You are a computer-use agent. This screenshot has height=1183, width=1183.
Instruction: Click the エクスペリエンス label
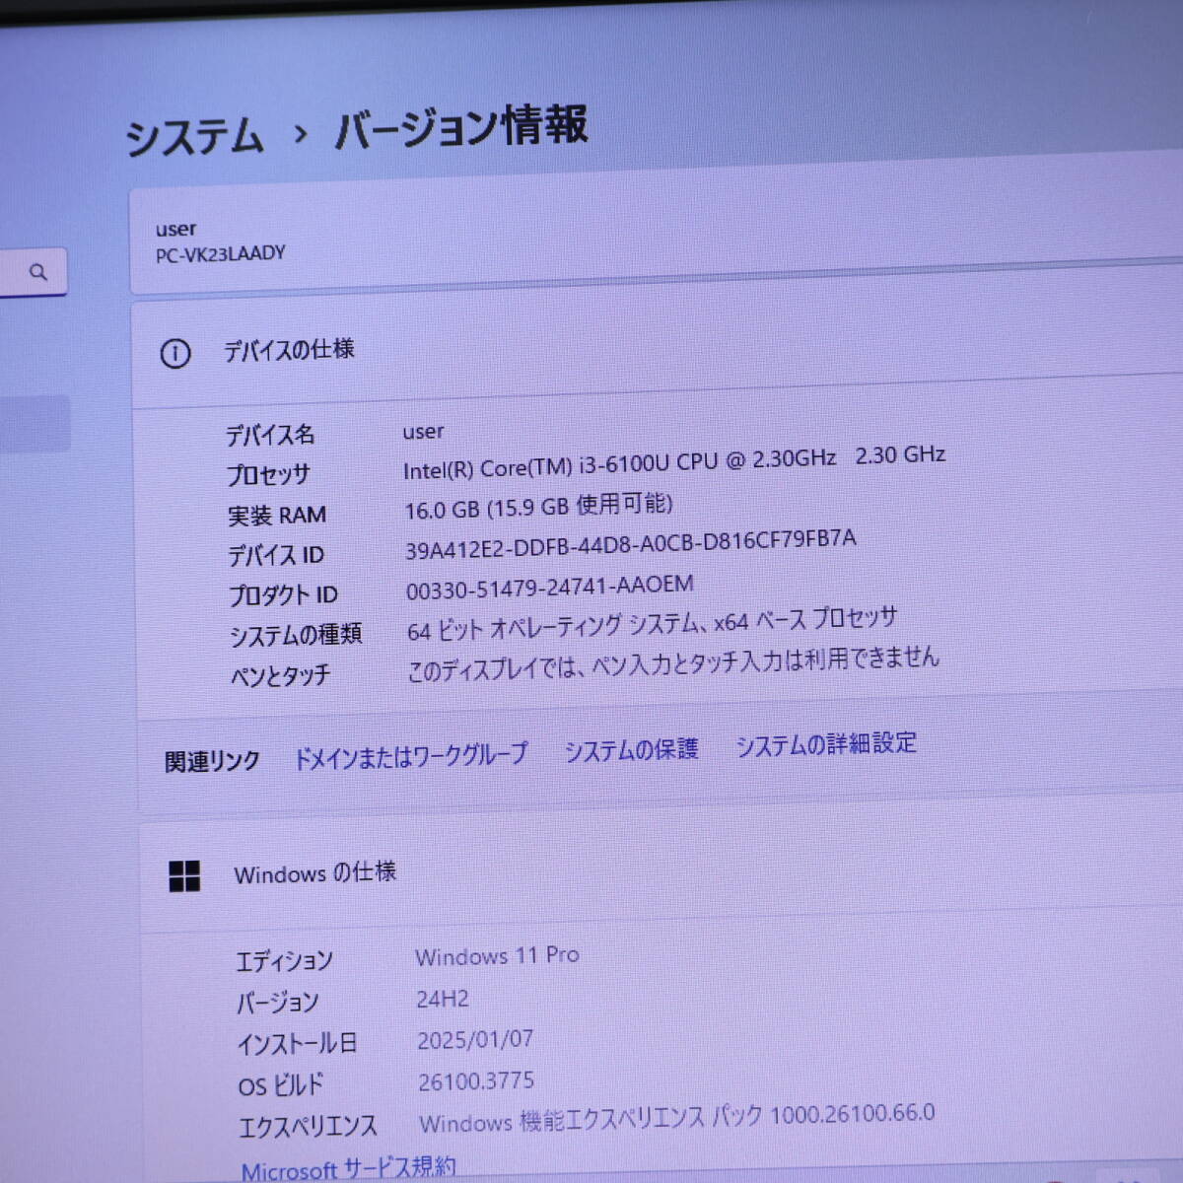coord(308,1127)
